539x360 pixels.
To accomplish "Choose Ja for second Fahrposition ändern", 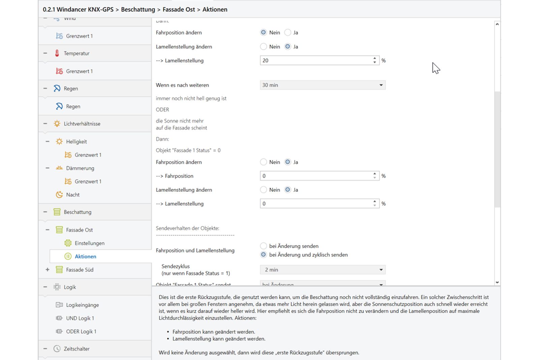I will [288, 162].
